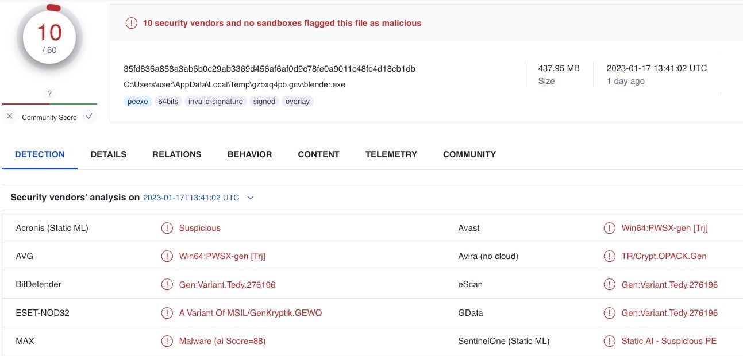
Task: Vote malicious with the X community score button
Action: pyautogui.click(x=10, y=116)
